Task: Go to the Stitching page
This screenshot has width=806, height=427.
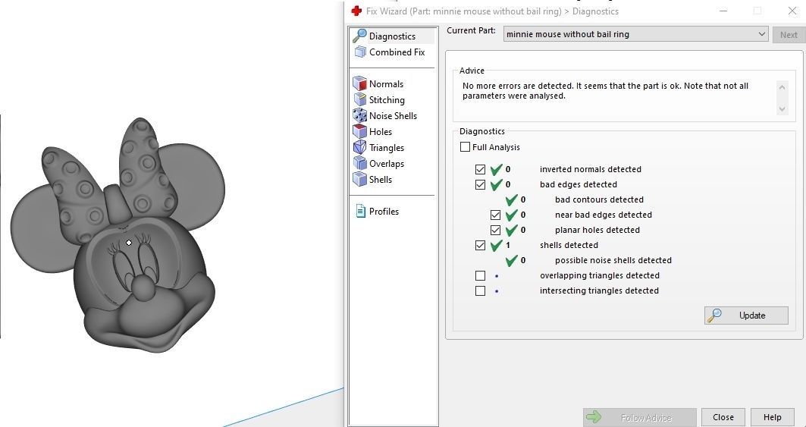Action: coord(387,100)
